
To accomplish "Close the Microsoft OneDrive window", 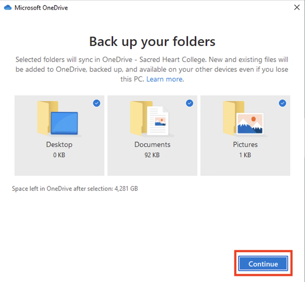I will click(x=296, y=8).
